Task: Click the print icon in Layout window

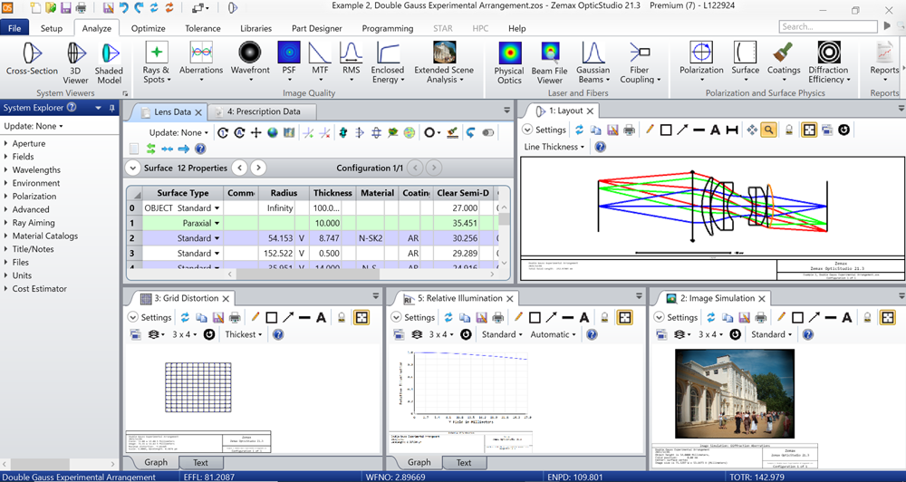Action: click(629, 130)
